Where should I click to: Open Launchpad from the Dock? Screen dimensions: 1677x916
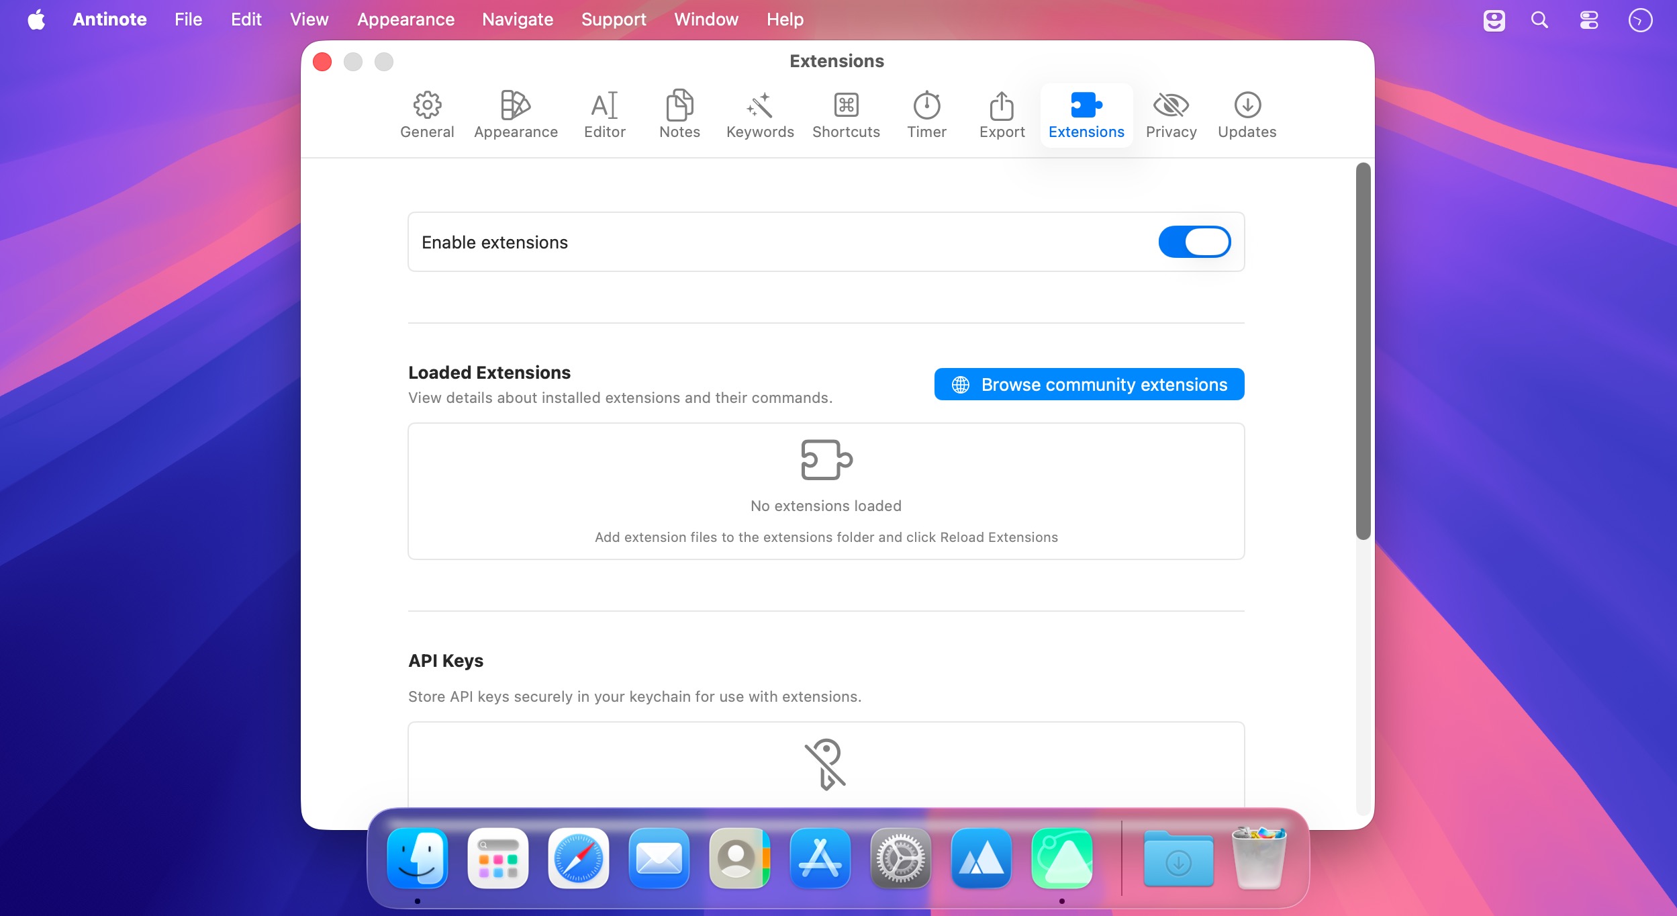pos(498,858)
